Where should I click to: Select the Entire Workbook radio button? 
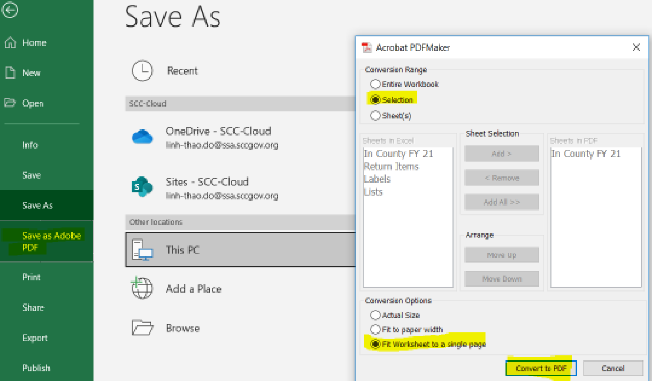tap(375, 84)
